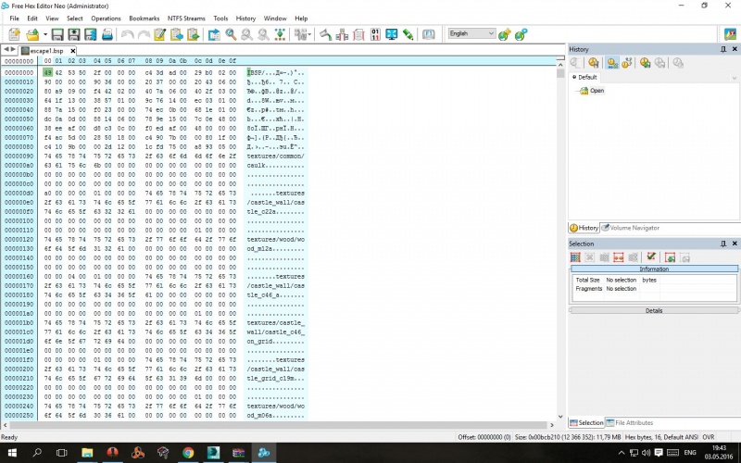Open the NTFS Streams menu
This screenshot has width=741, height=463.
(186, 19)
